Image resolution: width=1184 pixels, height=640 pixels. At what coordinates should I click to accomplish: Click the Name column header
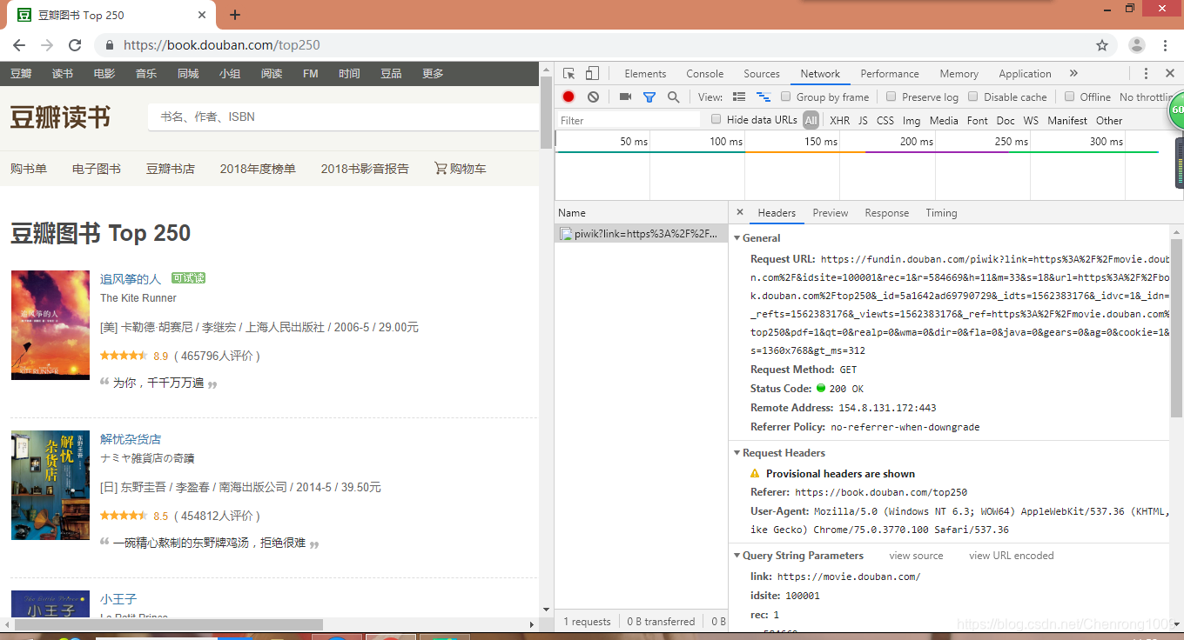pos(642,212)
